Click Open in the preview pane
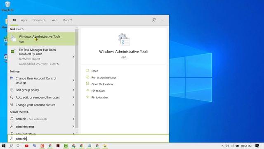This screenshot has width=264, height=149. tap(95, 71)
